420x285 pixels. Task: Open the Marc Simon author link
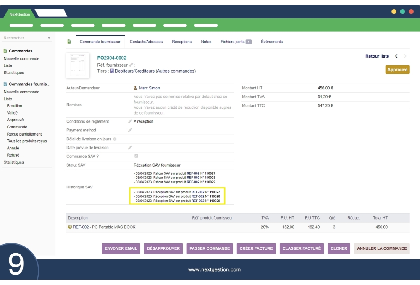tap(149, 88)
